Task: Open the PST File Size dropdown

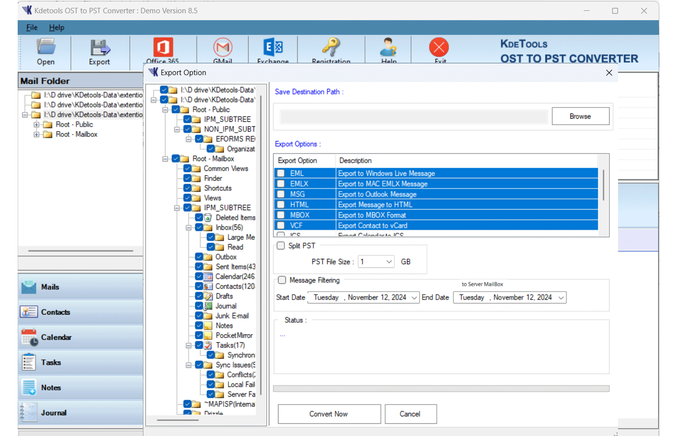Action: [x=389, y=262]
